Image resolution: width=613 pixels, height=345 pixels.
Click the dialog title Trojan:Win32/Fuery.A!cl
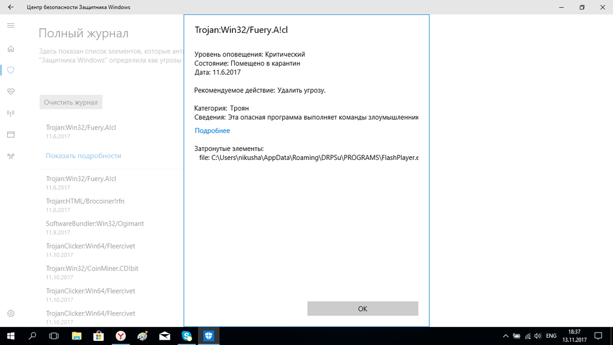(x=241, y=30)
